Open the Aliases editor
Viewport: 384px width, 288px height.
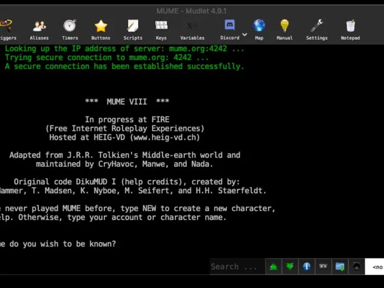[39, 30]
